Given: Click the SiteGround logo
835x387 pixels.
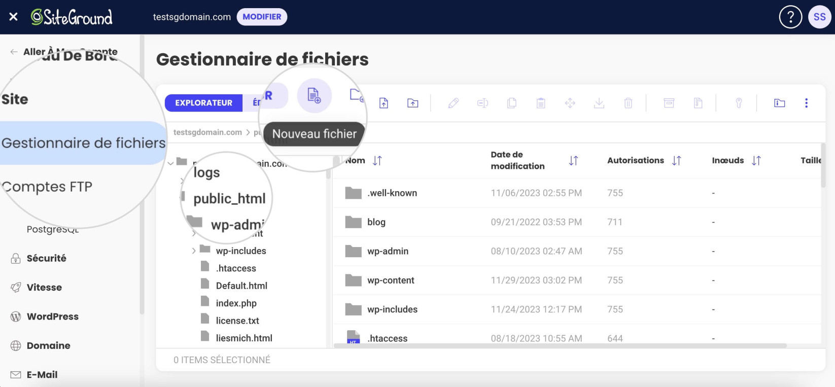Looking at the screenshot, I should point(72,17).
